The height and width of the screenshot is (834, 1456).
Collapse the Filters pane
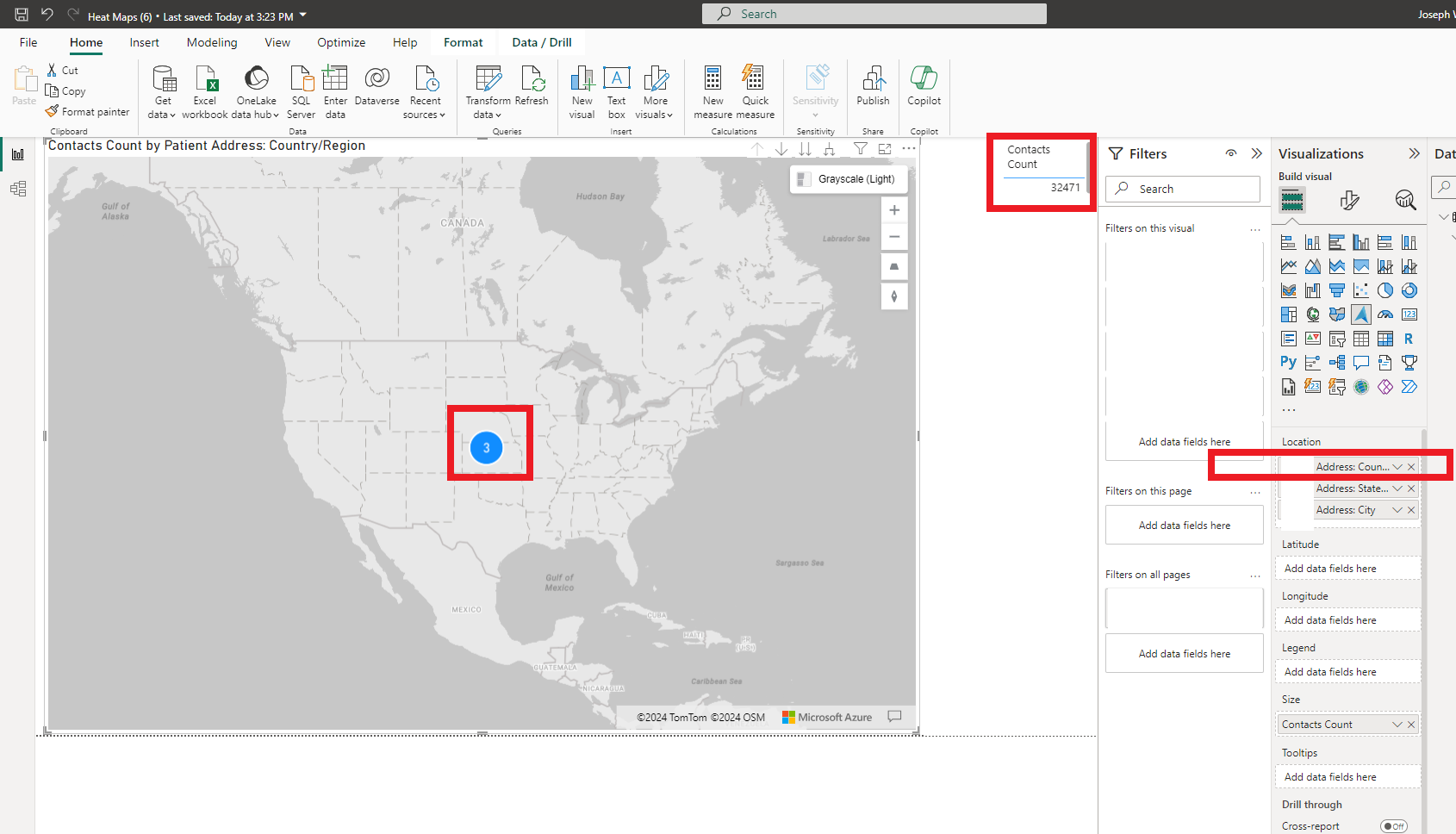click(x=1257, y=153)
